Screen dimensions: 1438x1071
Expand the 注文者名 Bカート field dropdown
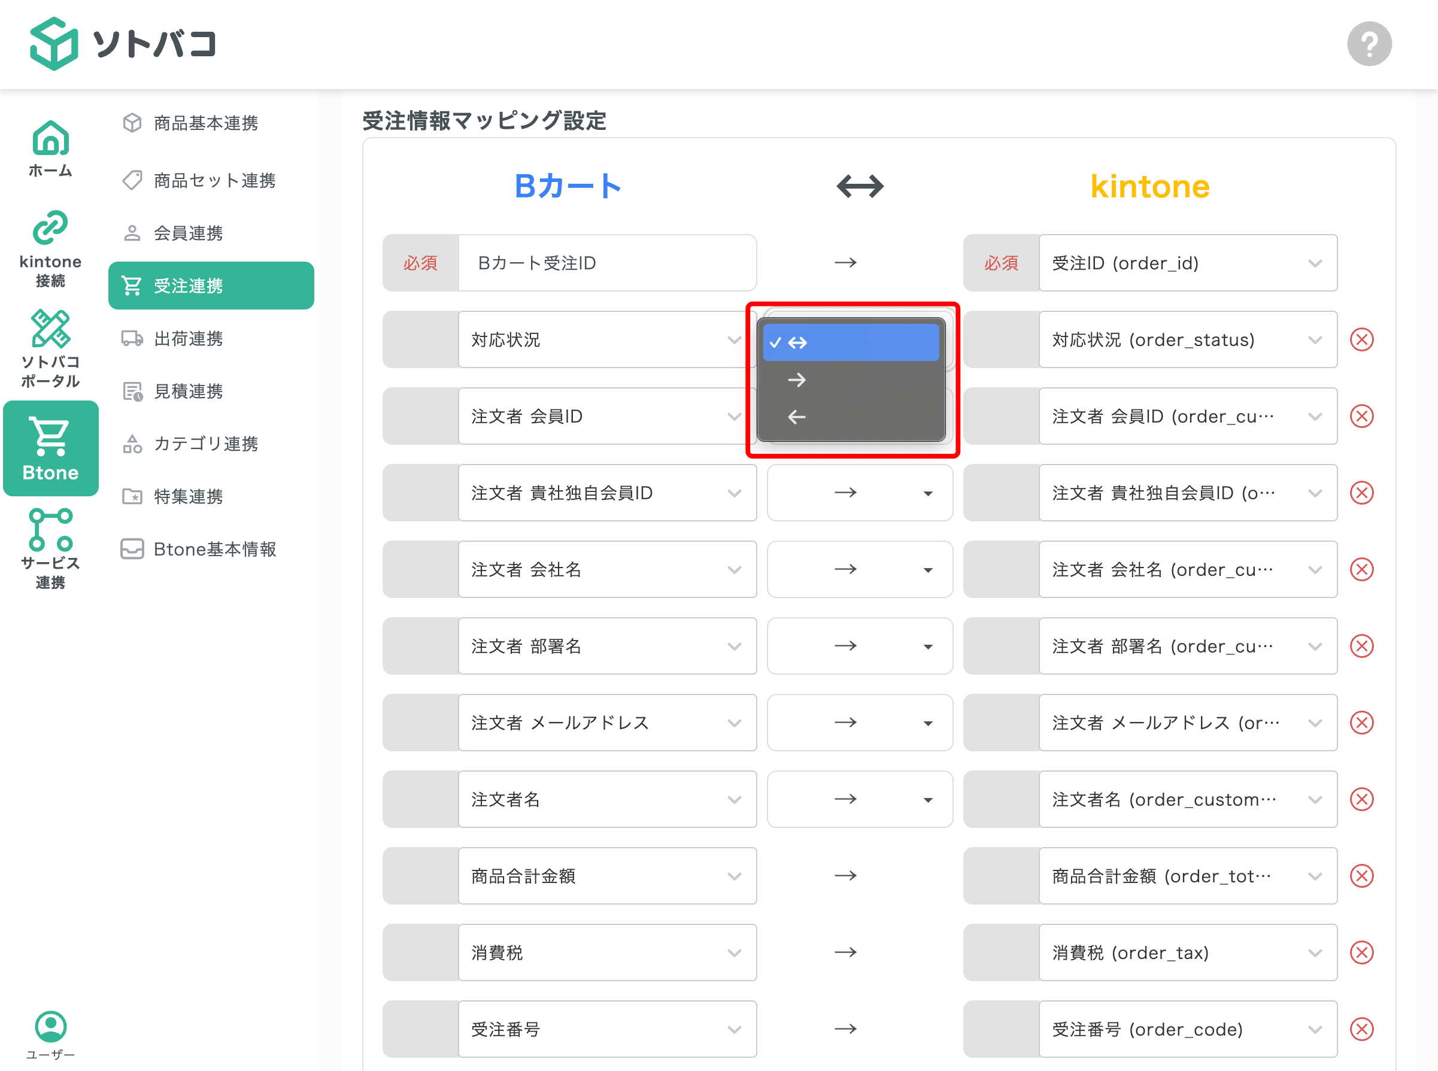click(607, 799)
